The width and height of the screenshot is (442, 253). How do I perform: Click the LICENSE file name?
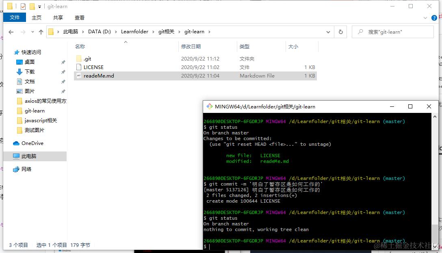93,67
